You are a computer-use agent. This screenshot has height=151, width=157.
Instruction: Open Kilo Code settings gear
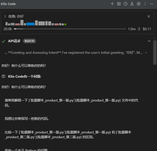[139, 4]
